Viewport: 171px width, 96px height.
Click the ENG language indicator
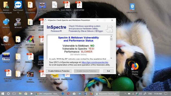(150, 94)
